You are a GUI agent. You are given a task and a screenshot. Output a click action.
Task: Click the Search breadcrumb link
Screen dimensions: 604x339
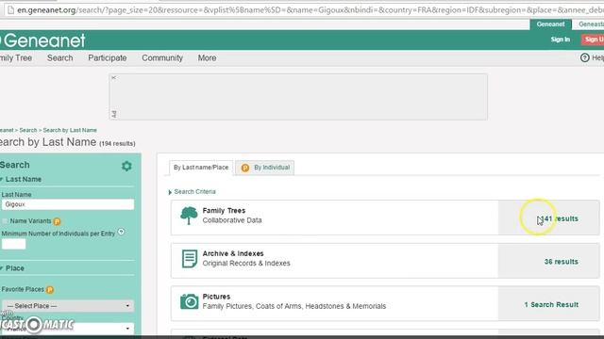pos(28,130)
